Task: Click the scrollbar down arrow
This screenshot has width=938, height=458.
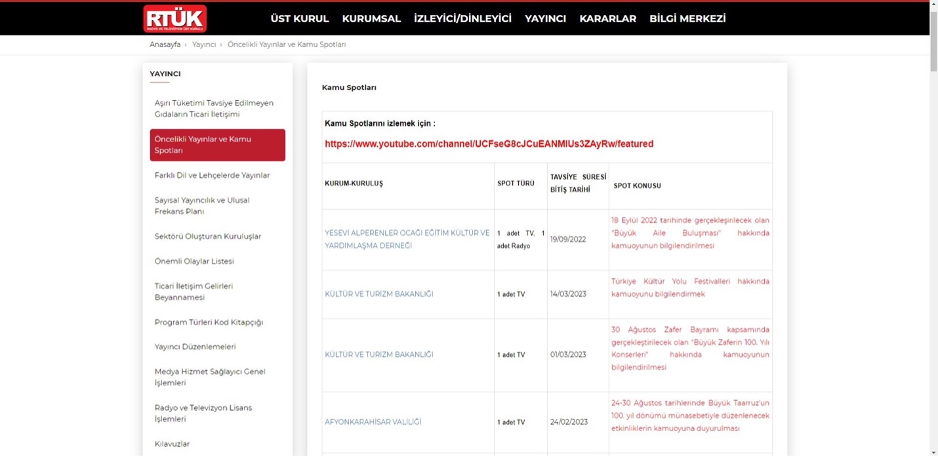Action: pyautogui.click(x=933, y=451)
